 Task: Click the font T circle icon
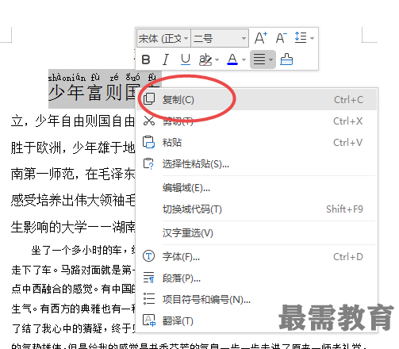(x=148, y=256)
